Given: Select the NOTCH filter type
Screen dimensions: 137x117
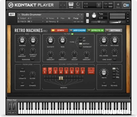Looking at the screenshot, I should coord(81,44).
